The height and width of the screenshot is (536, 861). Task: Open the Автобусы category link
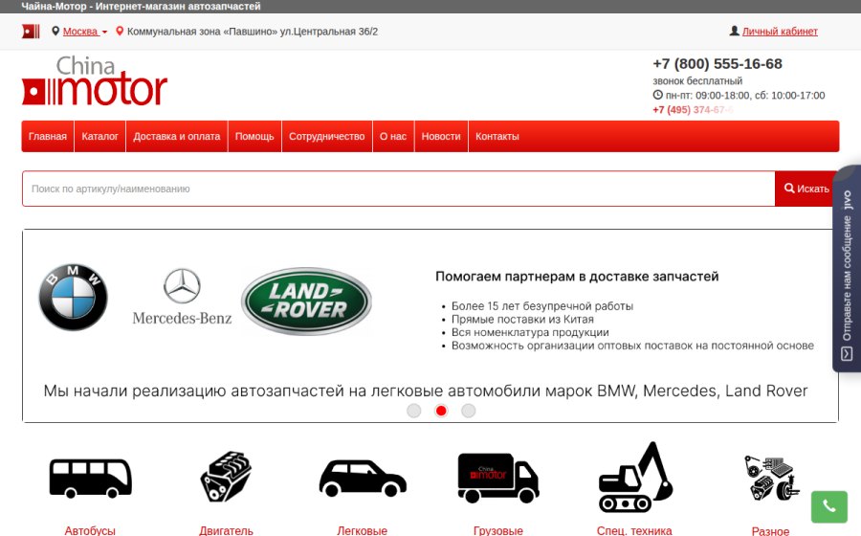90,530
